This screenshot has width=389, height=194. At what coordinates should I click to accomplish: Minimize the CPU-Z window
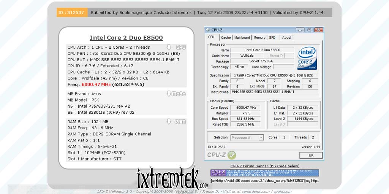click(x=300, y=30)
